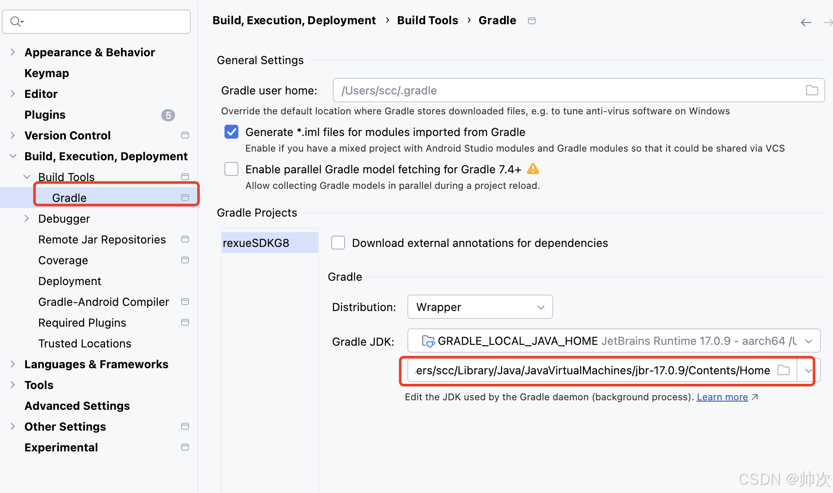Viewport: 833px width, 493px height.
Task: Click folder icon in Gradle user home field
Action: (812, 90)
